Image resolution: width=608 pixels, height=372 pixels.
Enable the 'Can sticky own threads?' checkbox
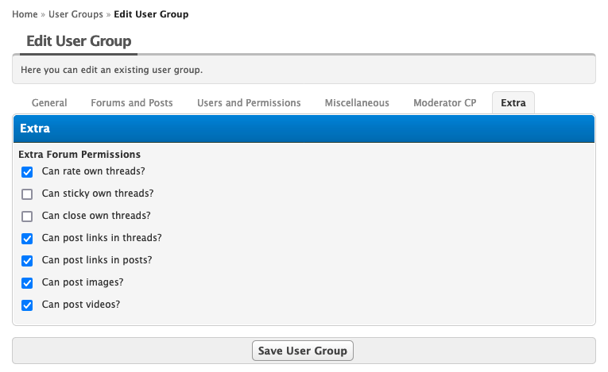point(27,194)
